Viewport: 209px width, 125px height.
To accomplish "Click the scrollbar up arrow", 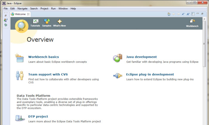I will (204, 19).
